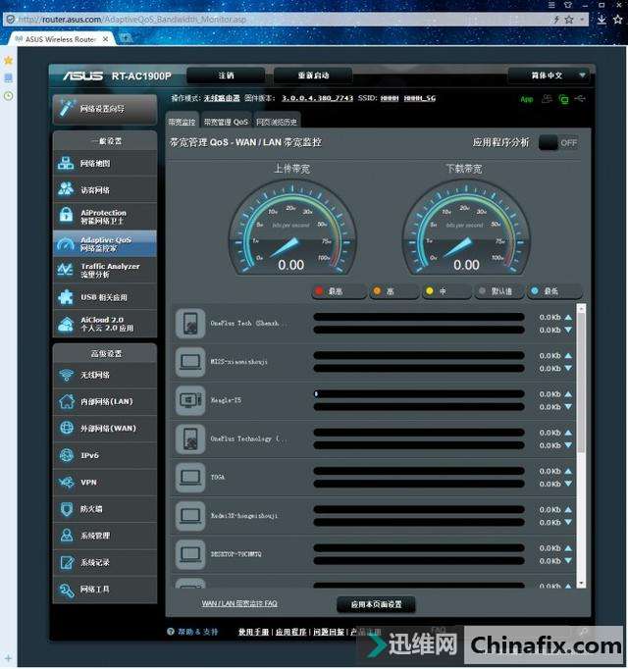The image size is (628, 669).
Task: Click Keagle-I5 upload bandwidth bar
Action: (419, 393)
